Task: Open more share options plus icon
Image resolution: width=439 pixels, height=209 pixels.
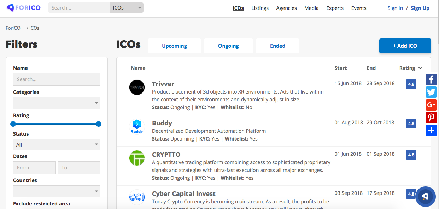Action: [431, 130]
